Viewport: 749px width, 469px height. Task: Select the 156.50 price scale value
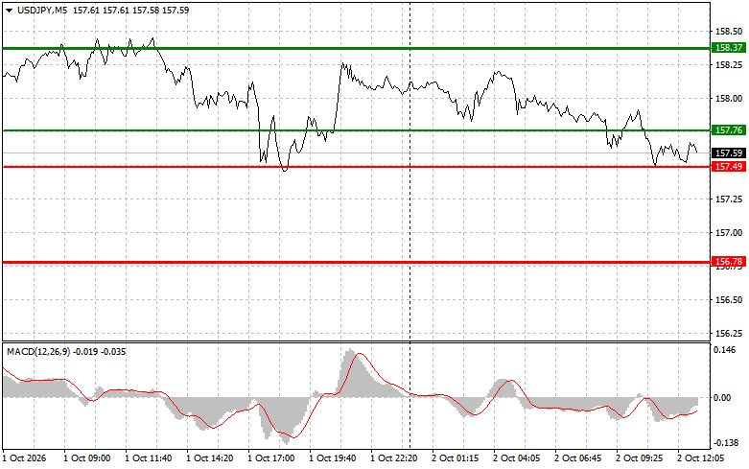(729, 300)
